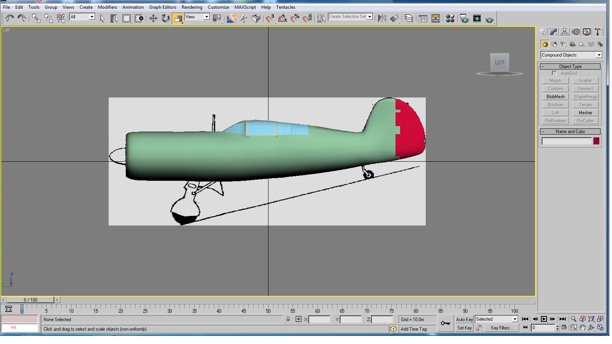
Task: Open the Rendering menu
Action: pos(192,7)
